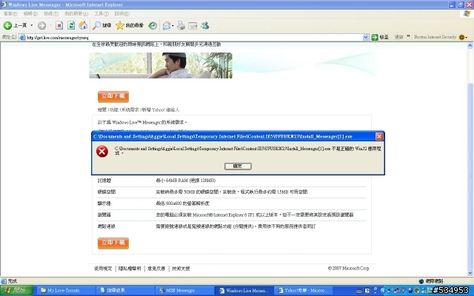Viewport: 474px width, 296px height.
Task: Click the green Go (移至) button
Action: click(x=380, y=37)
